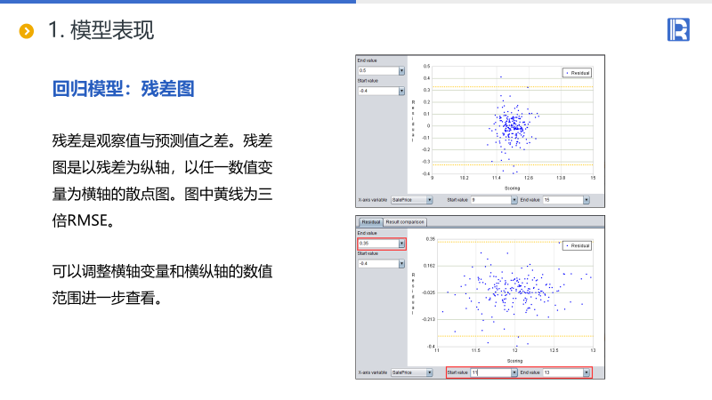The image size is (712, 400).
Task: Open the Start value 9 dropdown arrow
Action: coord(514,200)
